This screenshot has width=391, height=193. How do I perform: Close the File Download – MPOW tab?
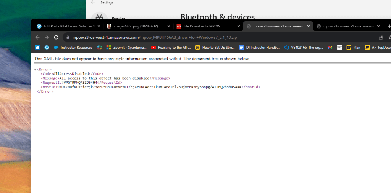(x=238, y=26)
